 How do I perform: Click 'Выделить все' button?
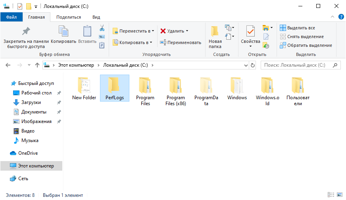click(297, 28)
